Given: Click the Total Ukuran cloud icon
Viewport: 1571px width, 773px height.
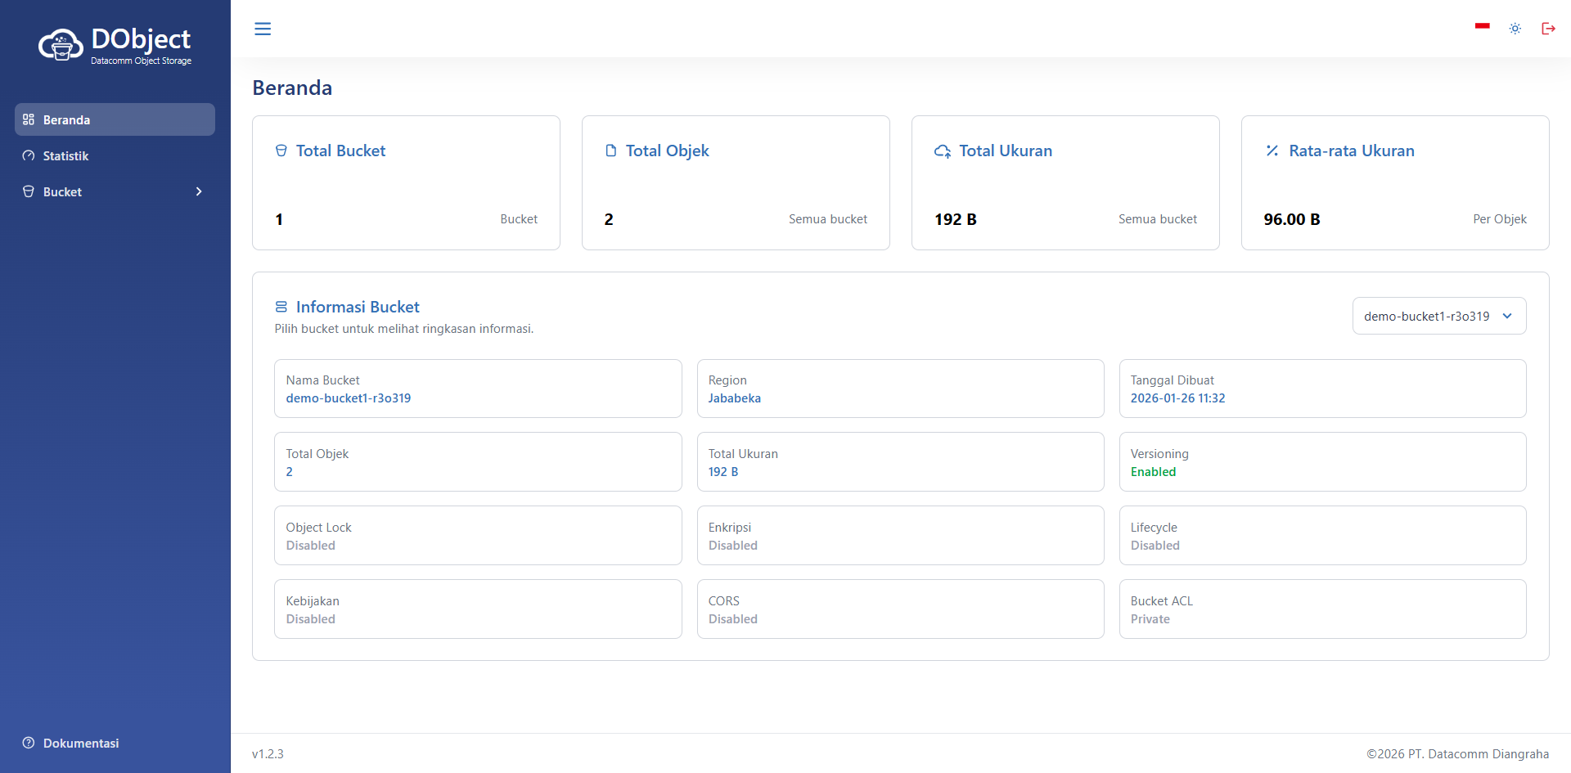Looking at the screenshot, I should (943, 151).
